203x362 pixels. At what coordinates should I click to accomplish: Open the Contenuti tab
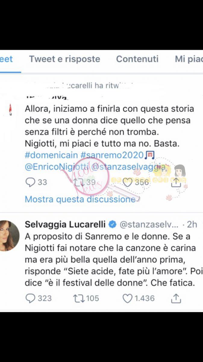tap(137, 59)
